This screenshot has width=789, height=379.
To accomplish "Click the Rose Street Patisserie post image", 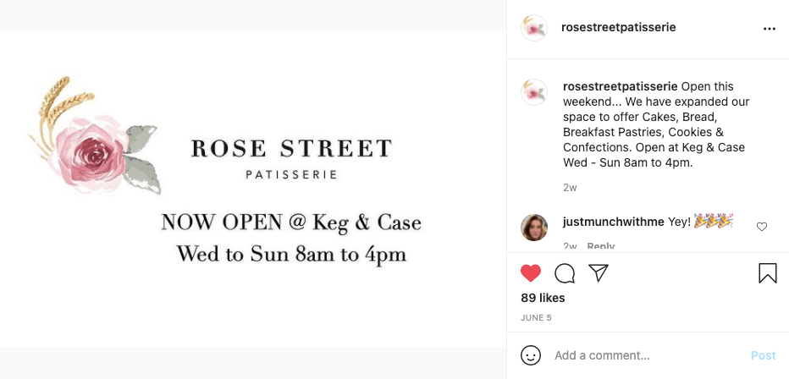I will tap(253, 189).
